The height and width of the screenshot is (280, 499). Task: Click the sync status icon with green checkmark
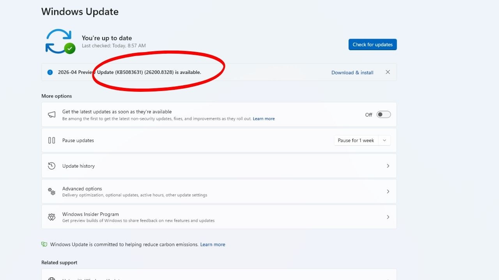pos(60,41)
